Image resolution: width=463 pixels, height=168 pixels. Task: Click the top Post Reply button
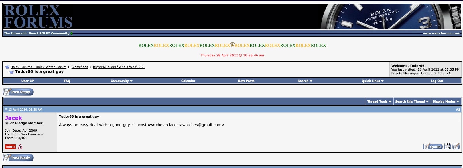point(18,92)
